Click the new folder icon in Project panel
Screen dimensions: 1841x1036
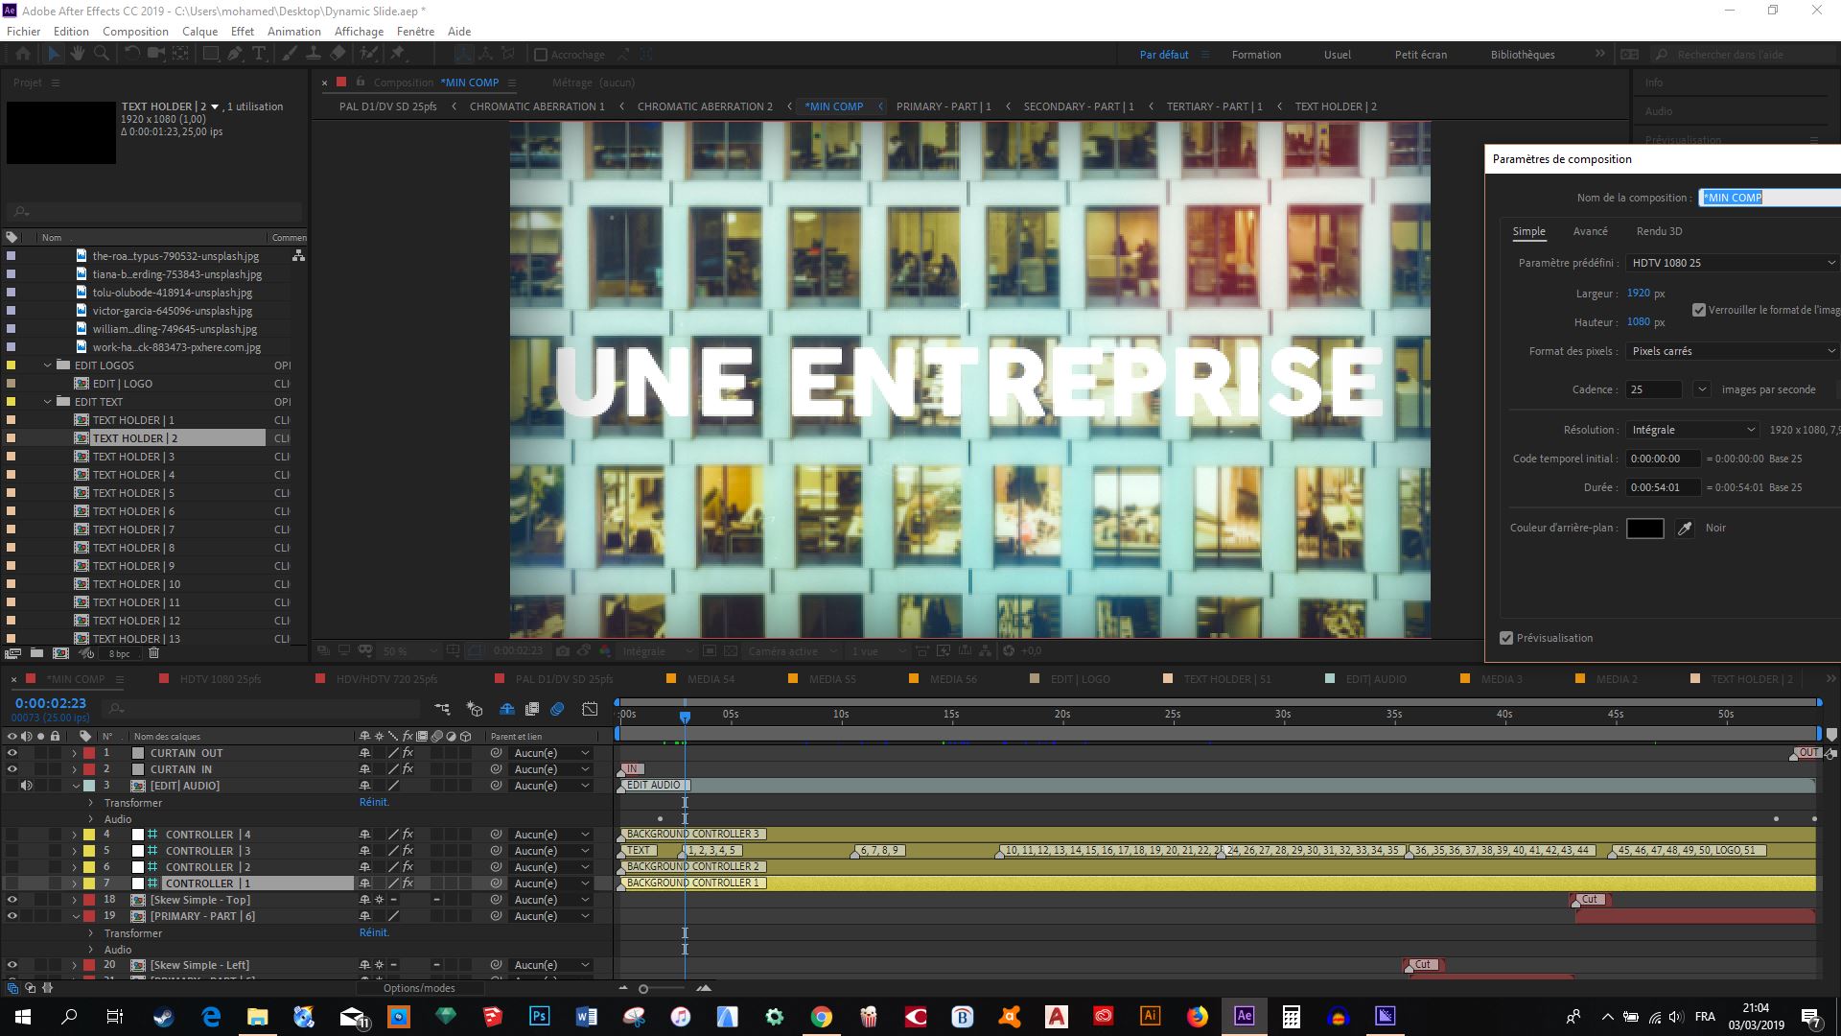tap(36, 653)
